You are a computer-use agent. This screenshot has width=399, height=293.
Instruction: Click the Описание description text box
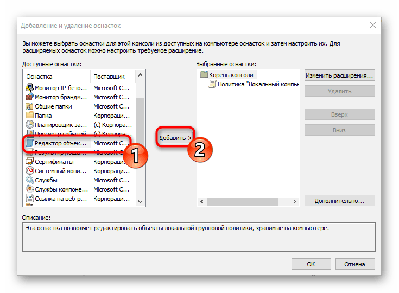tap(199, 237)
